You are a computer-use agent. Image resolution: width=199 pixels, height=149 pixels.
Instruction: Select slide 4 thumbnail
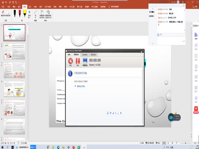[14, 89]
